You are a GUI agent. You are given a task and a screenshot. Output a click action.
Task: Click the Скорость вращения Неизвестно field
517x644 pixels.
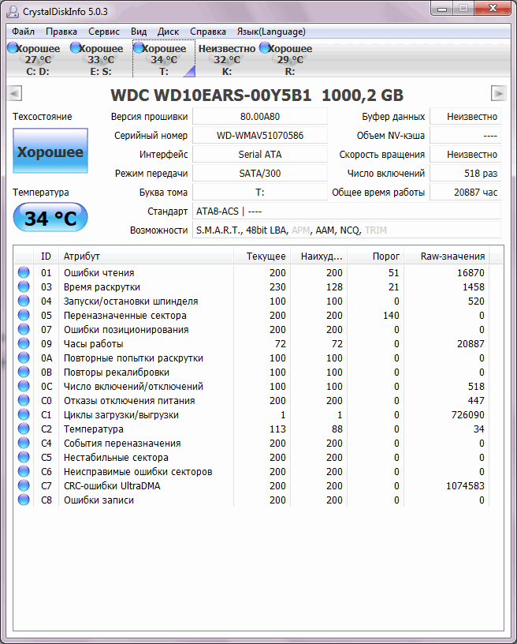coord(465,155)
